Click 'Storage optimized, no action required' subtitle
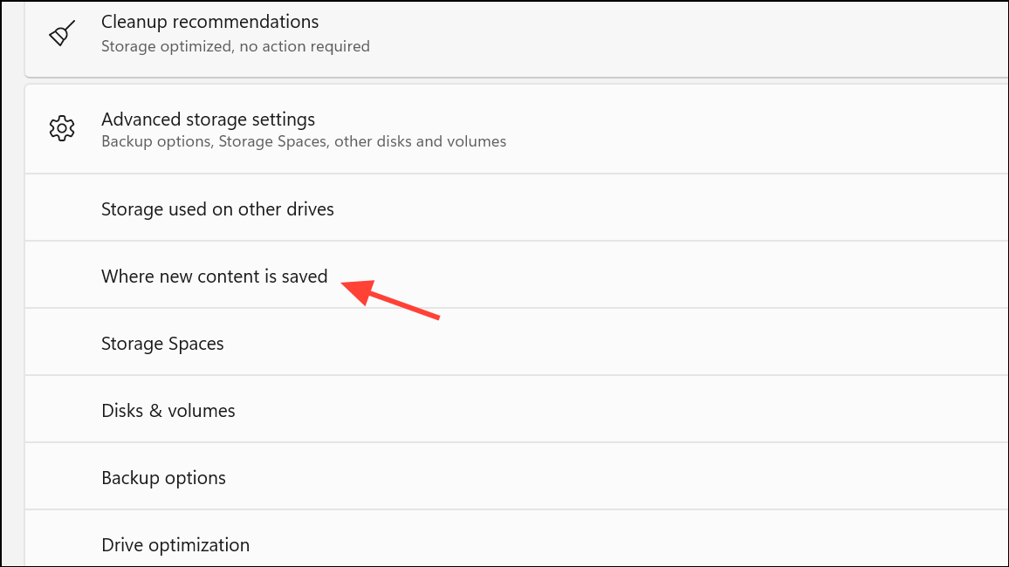Image resolution: width=1009 pixels, height=567 pixels. (236, 46)
